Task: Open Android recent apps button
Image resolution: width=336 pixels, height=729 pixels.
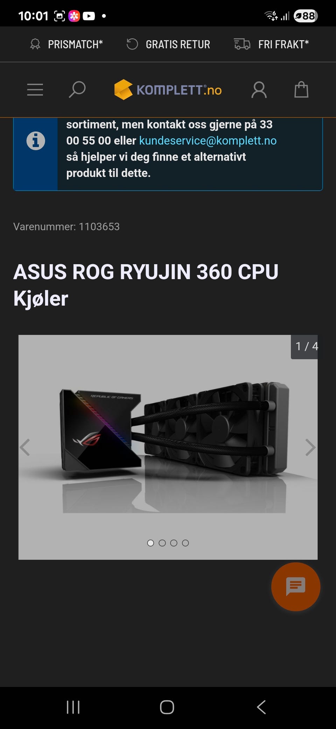Action: pos(73,707)
